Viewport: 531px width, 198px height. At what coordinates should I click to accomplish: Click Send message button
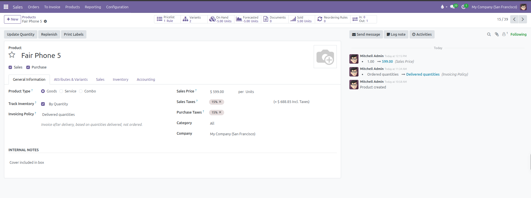coord(366,35)
